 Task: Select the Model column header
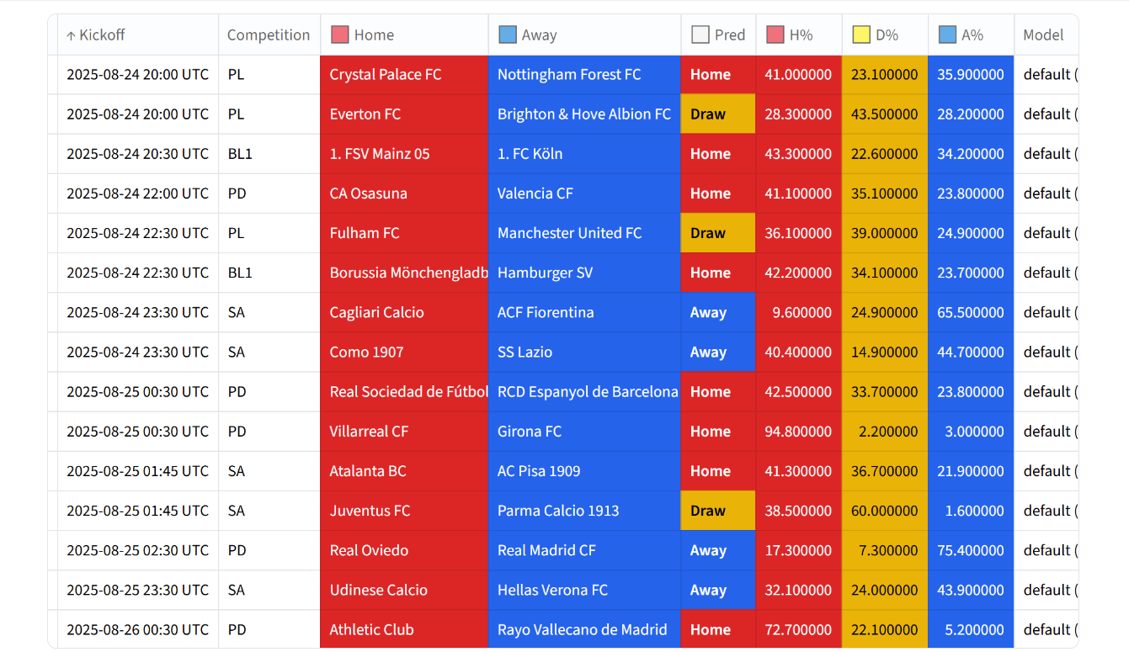pos(1043,35)
